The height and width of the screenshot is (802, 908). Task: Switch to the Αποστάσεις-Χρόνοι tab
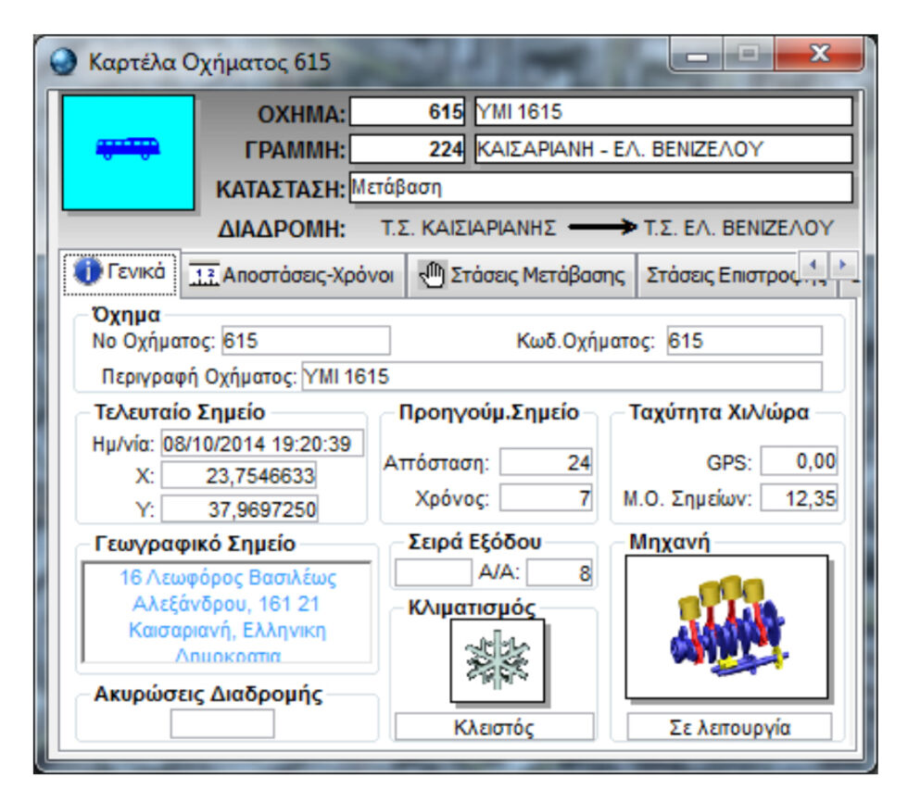pyautogui.click(x=293, y=275)
